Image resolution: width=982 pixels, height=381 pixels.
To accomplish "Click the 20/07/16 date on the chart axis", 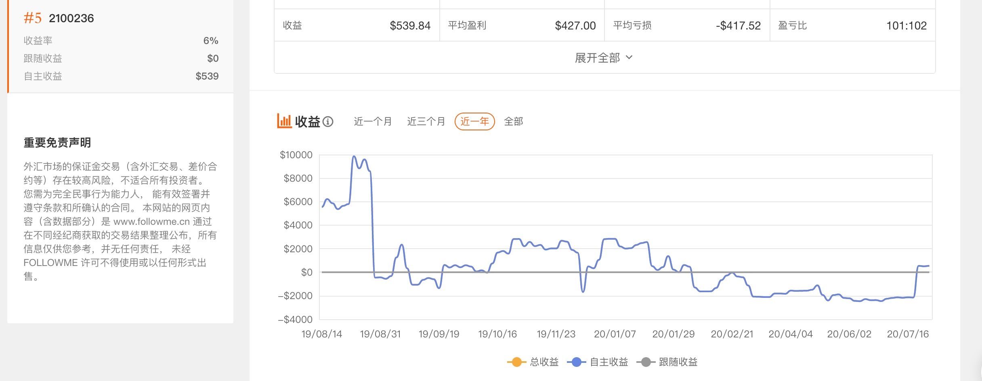I will pyautogui.click(x=908, y=334).
